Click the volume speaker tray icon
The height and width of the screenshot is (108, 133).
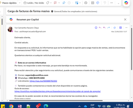(104, 106)
